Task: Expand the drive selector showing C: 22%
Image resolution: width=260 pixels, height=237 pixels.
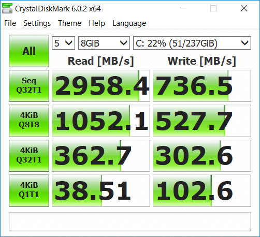Action: pos(192,43)
